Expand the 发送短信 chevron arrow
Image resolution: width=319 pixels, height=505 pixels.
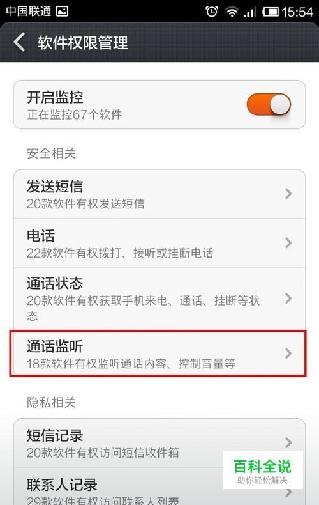coord(288,194)
